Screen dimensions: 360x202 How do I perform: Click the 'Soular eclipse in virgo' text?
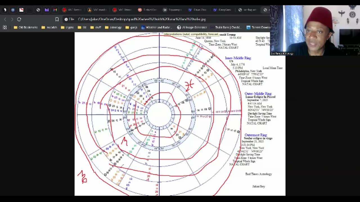(x=258, y=138)
